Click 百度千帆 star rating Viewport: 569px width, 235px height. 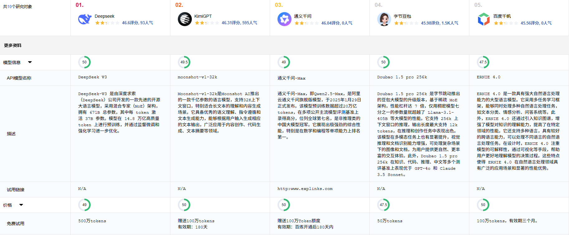[x=506, y=23]
